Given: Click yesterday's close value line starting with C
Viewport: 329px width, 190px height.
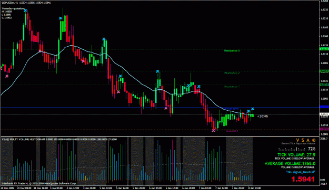Looking at the screenshot, I should [x=7, y=18].
